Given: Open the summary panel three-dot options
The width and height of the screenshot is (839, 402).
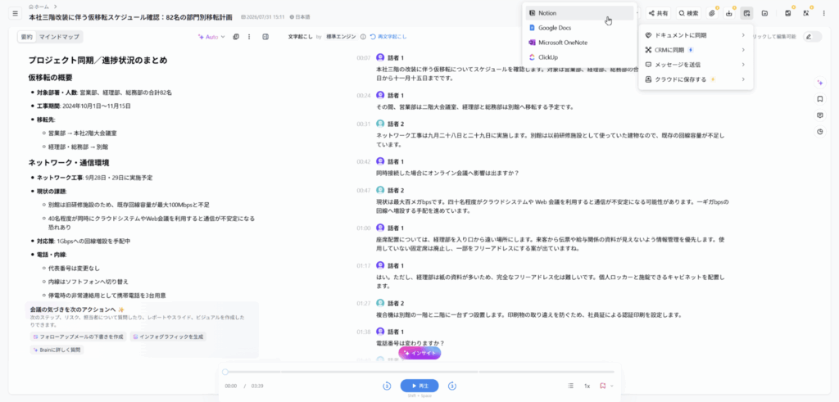Looking at the screenshot, I should (x=249, y=37).
